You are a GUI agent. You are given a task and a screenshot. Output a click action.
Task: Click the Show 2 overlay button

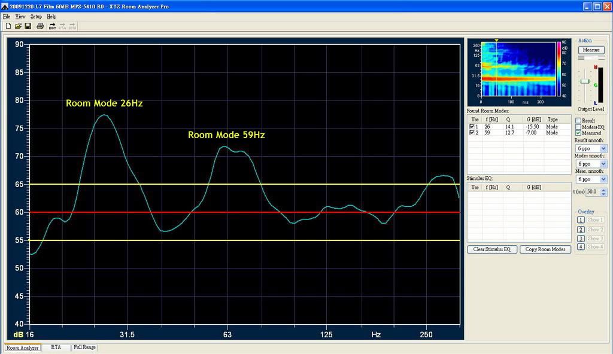pyautogui.click(x=596, y=230)
